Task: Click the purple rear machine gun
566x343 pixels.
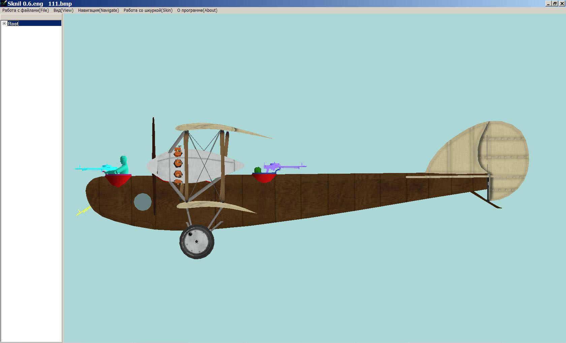Action: coord(283,166)
